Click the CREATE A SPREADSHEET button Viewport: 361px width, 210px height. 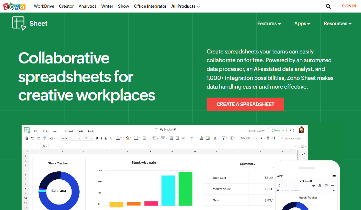pos(245,104)
